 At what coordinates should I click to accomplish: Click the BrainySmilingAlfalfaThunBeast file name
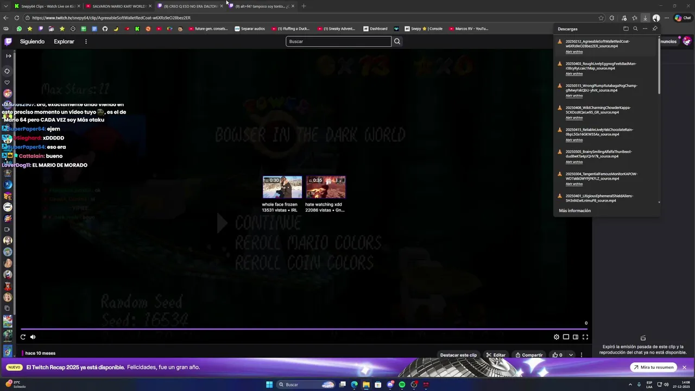pyautogui.click(x=598, y=154)
